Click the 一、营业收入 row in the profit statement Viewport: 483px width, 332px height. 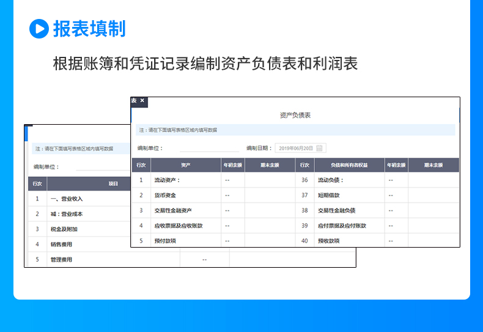pos(67,199)
